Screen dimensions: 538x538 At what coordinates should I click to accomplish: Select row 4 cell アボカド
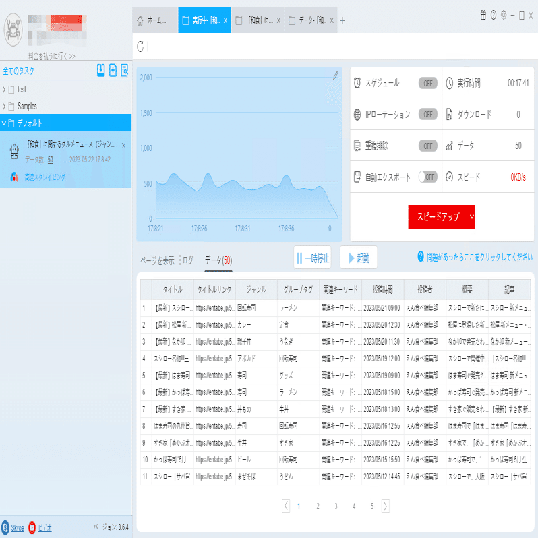pos(256,359)
